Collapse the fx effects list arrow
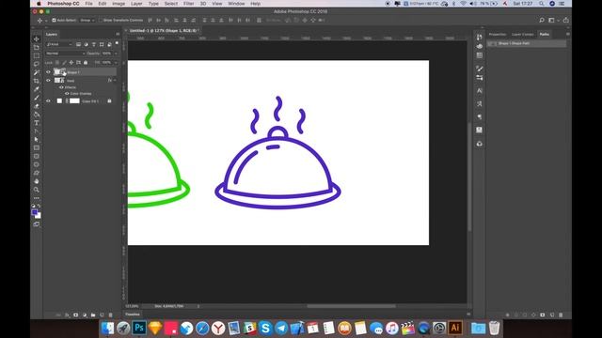The height and width of the screenshot is (338, 602). pos(115,81)
